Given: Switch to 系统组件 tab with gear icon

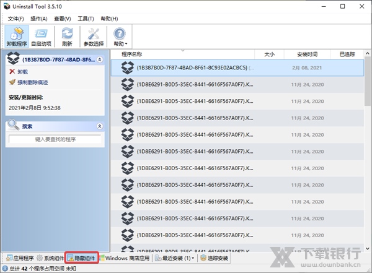Looking at the screenshot, I should pos(50,258).
